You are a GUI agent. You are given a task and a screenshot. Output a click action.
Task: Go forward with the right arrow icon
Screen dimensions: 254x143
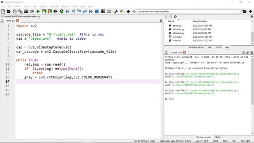point(134,12)
